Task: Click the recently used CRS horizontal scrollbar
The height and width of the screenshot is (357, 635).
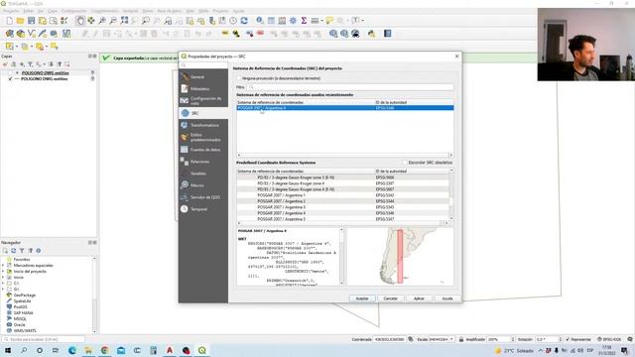Action: click(x=344, y=155)
